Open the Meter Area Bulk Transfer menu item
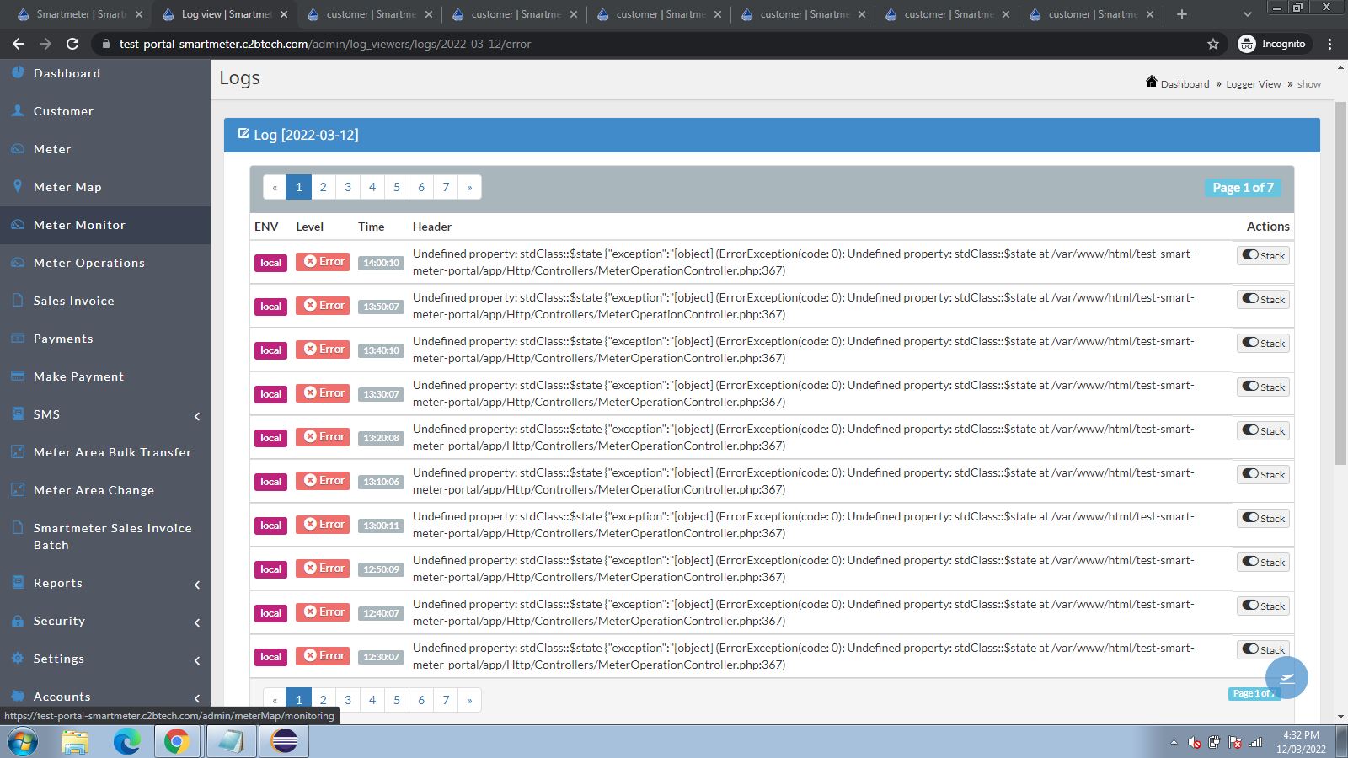 105,452
